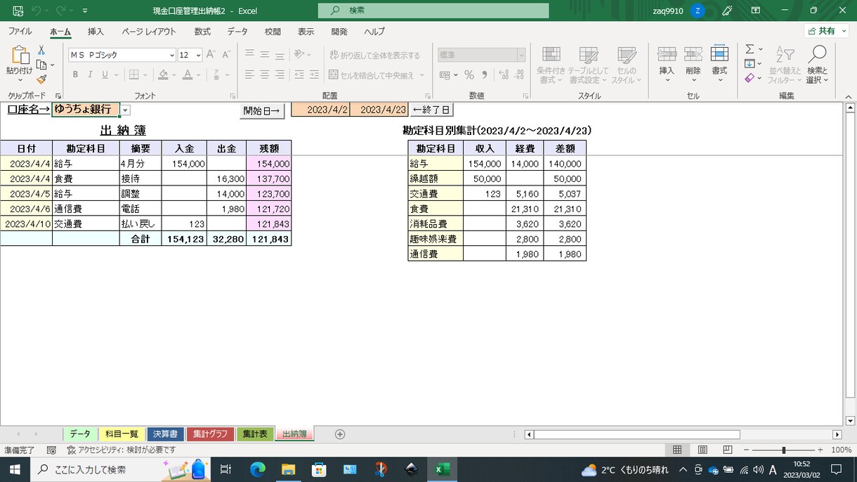The image size is (857, 482).
Task: Toggle Italic formatting
Action: [x=91, y=75]
